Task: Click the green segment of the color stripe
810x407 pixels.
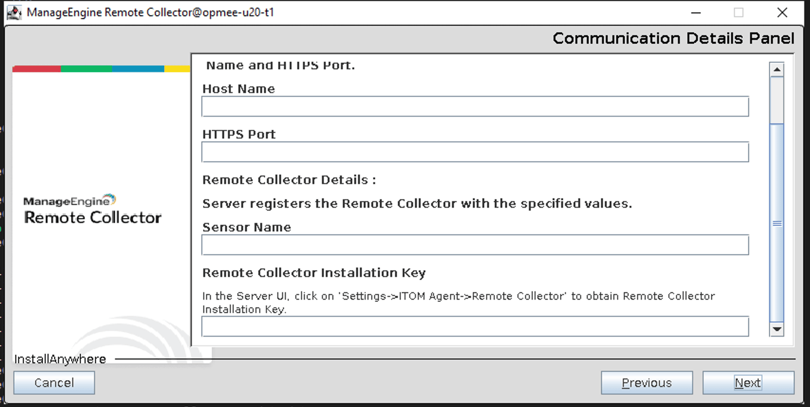Action: 86,69
